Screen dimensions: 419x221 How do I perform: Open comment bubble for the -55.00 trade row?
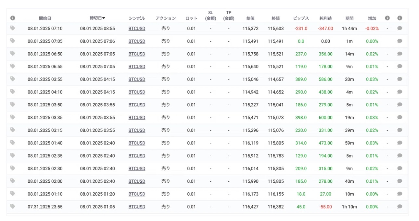click(x=400, y=207)
